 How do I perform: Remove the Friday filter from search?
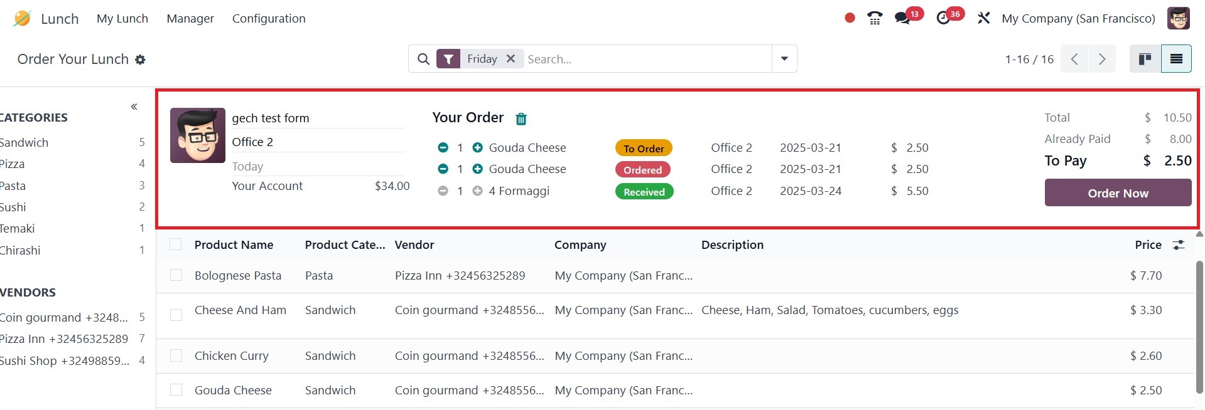(x=511, y=58)
